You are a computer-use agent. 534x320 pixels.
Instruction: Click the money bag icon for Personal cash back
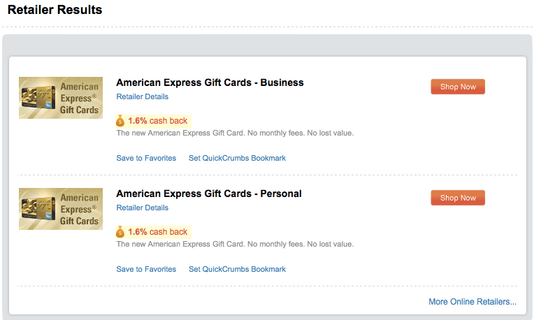pyautogui.click(x=120, y=232)
